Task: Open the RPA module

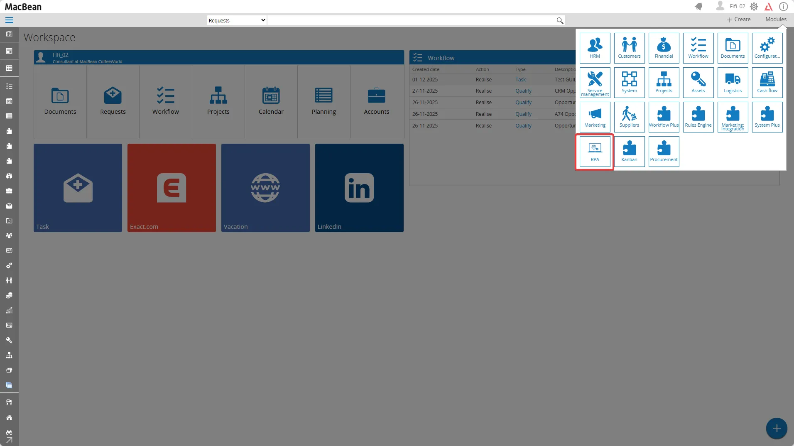Action: [x=595, y=152]
